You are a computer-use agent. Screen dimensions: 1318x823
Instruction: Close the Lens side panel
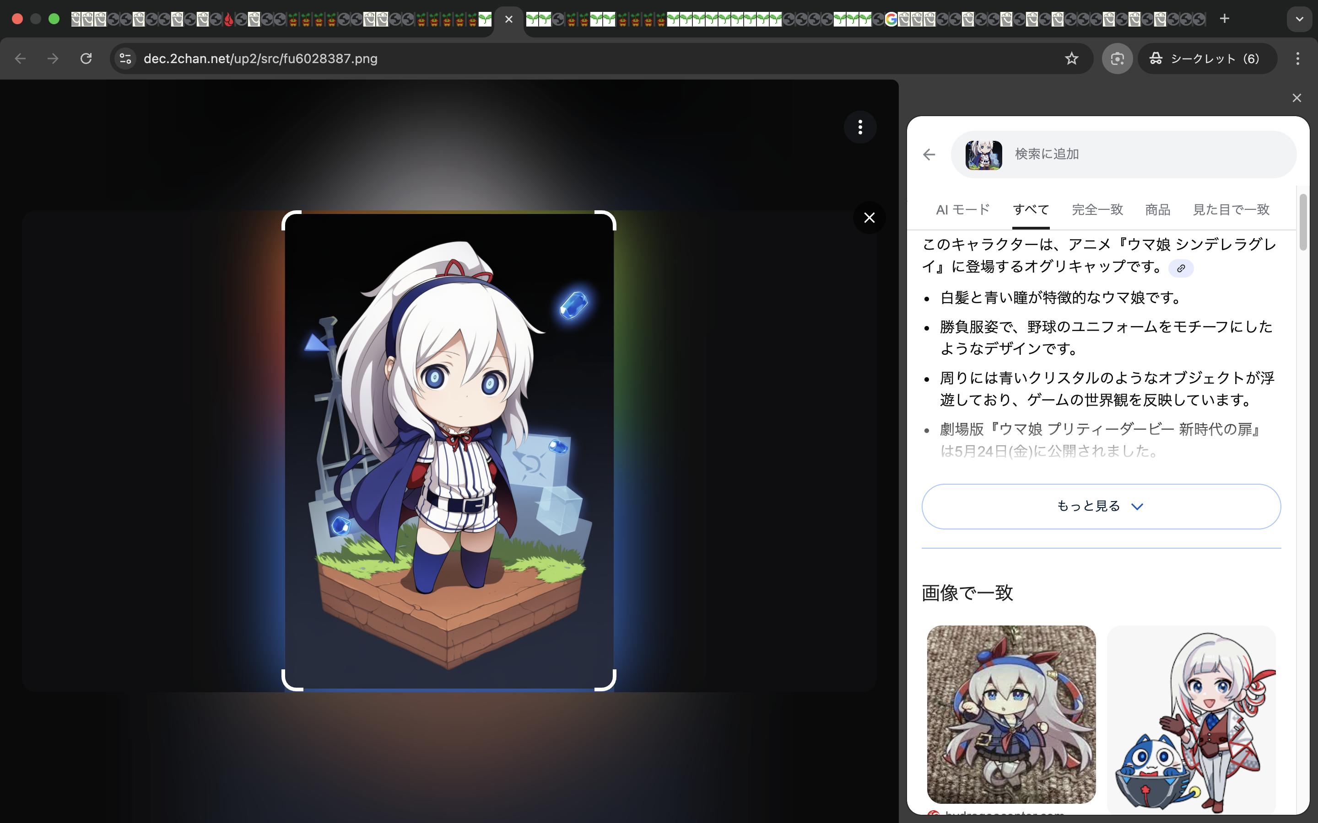click(1296, 98)
